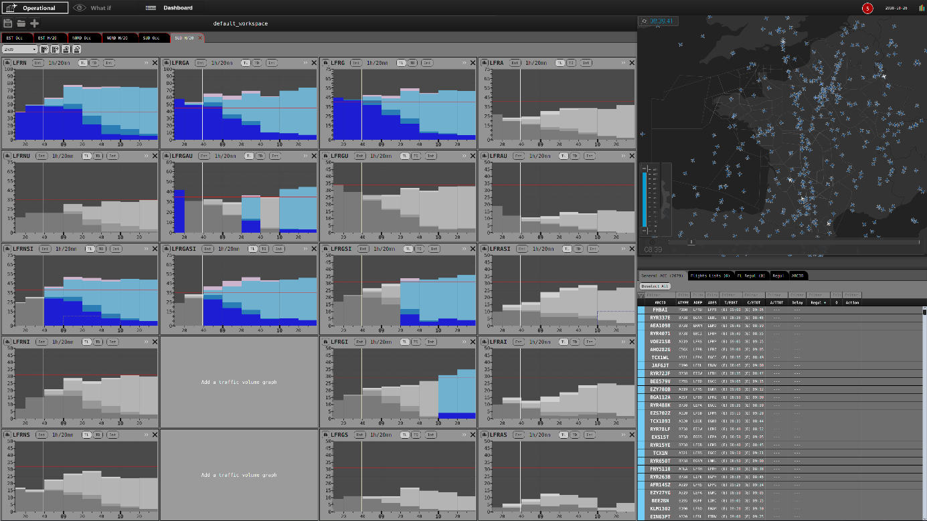Open the duration dropdown below workspace tabs

[20, 49]
